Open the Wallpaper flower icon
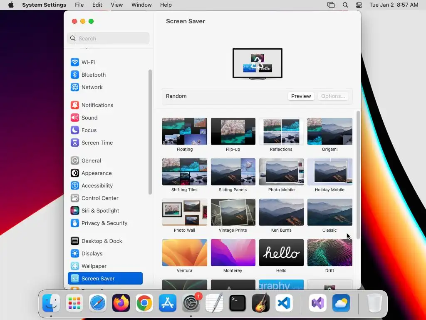426x320 pixels. [x=75, y=266]
